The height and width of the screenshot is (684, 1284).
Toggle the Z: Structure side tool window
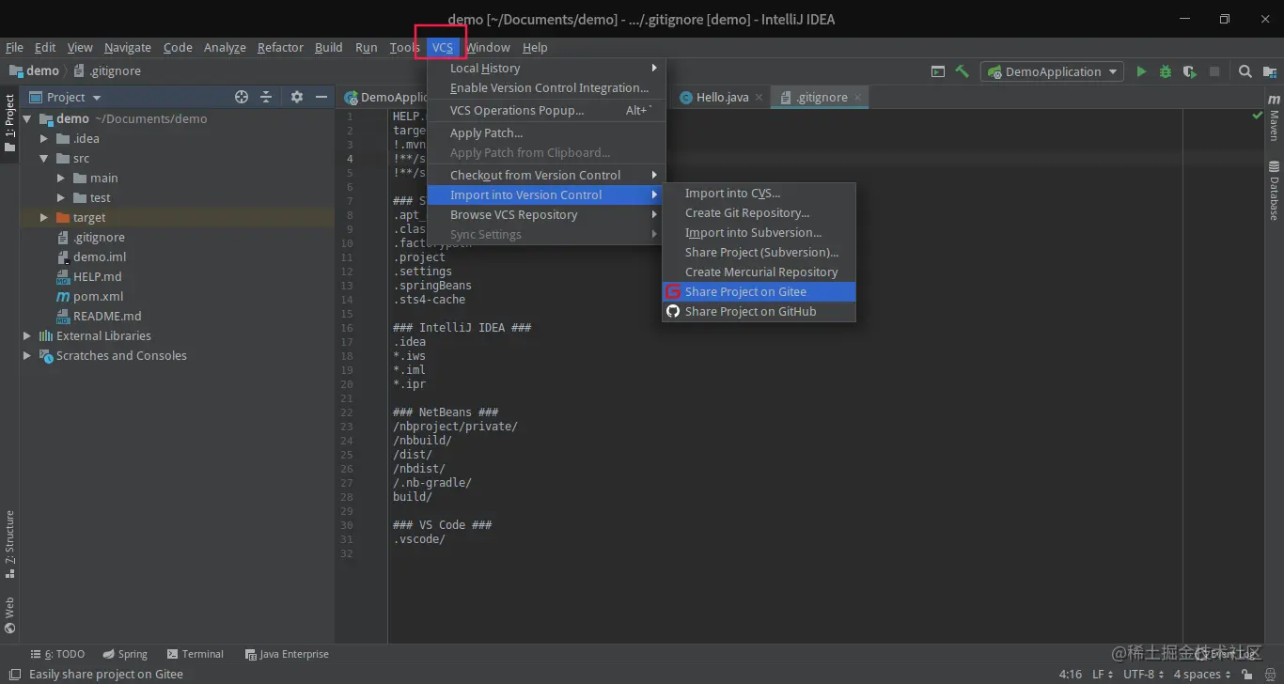(9, 543)
